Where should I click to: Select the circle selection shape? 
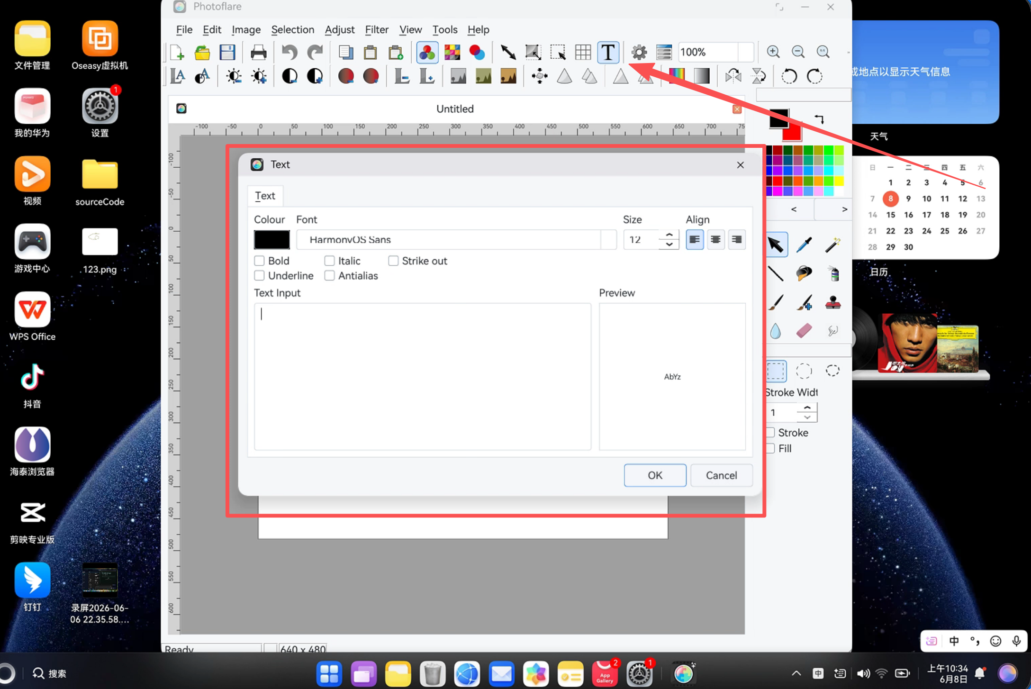pos(804,371)
